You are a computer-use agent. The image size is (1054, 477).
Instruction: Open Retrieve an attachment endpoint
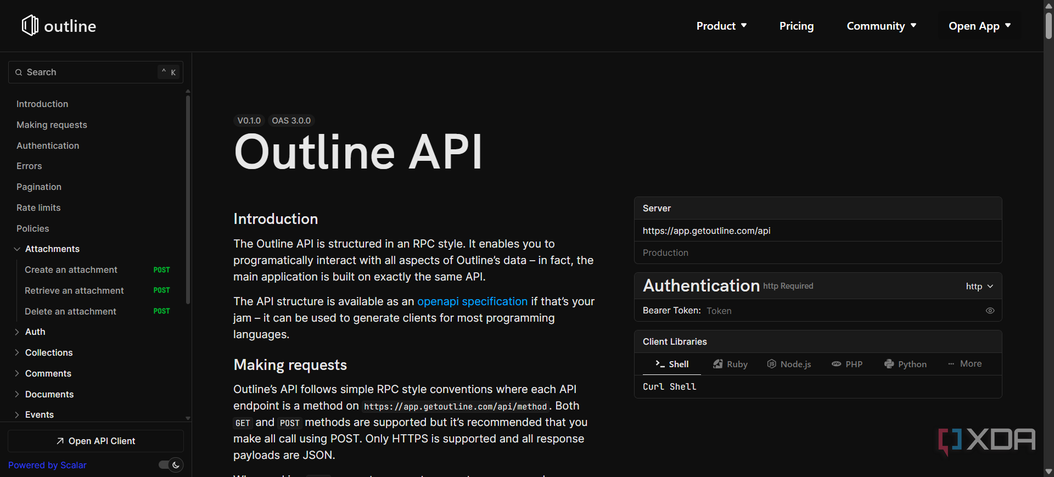tap(99, 291)
